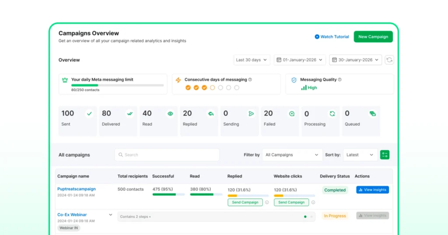The width and height of the screenshot is (448, 235).
Task: Click the disabled View insights button for Co-Ex Webinar
Action: point(372,216)
